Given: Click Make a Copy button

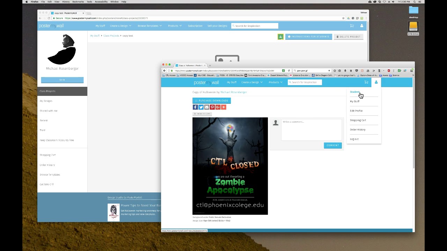Looking at the screenshot, I should (202, 114).
